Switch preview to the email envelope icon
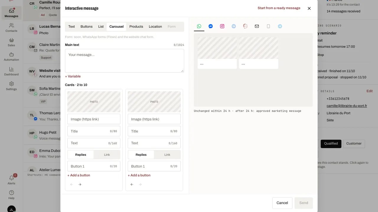378x212 pixels. click(x=257, y=26)
